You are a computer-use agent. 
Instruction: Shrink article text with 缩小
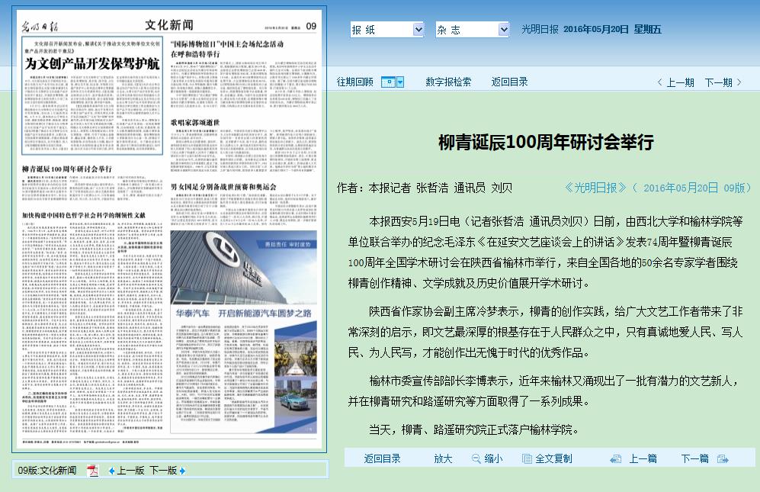493,458
